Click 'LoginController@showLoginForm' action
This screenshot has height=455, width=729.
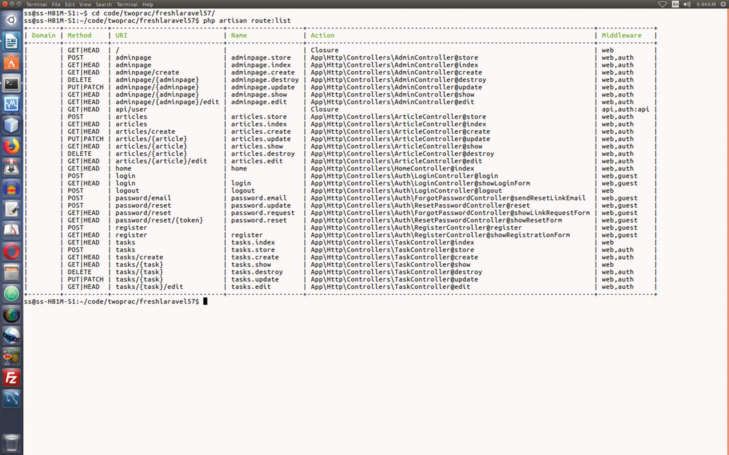click(x=472, y=183)
